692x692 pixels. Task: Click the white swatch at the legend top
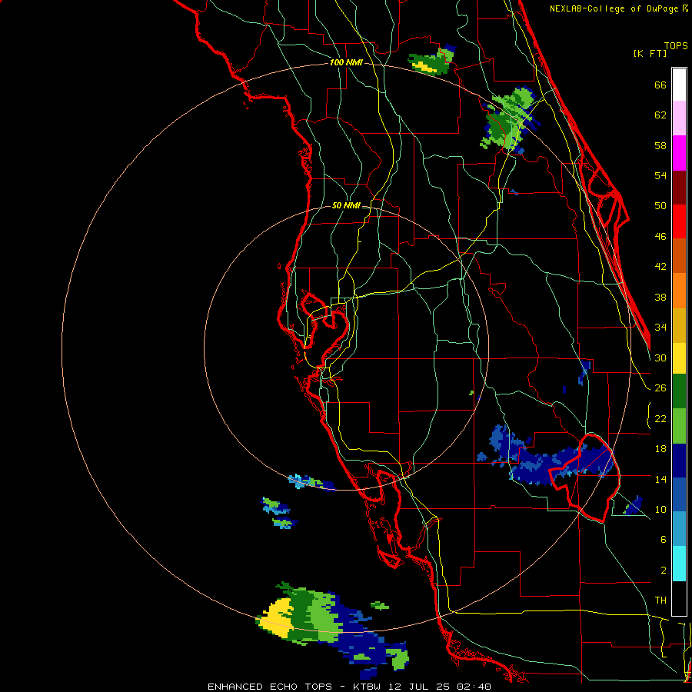point(679,85)
